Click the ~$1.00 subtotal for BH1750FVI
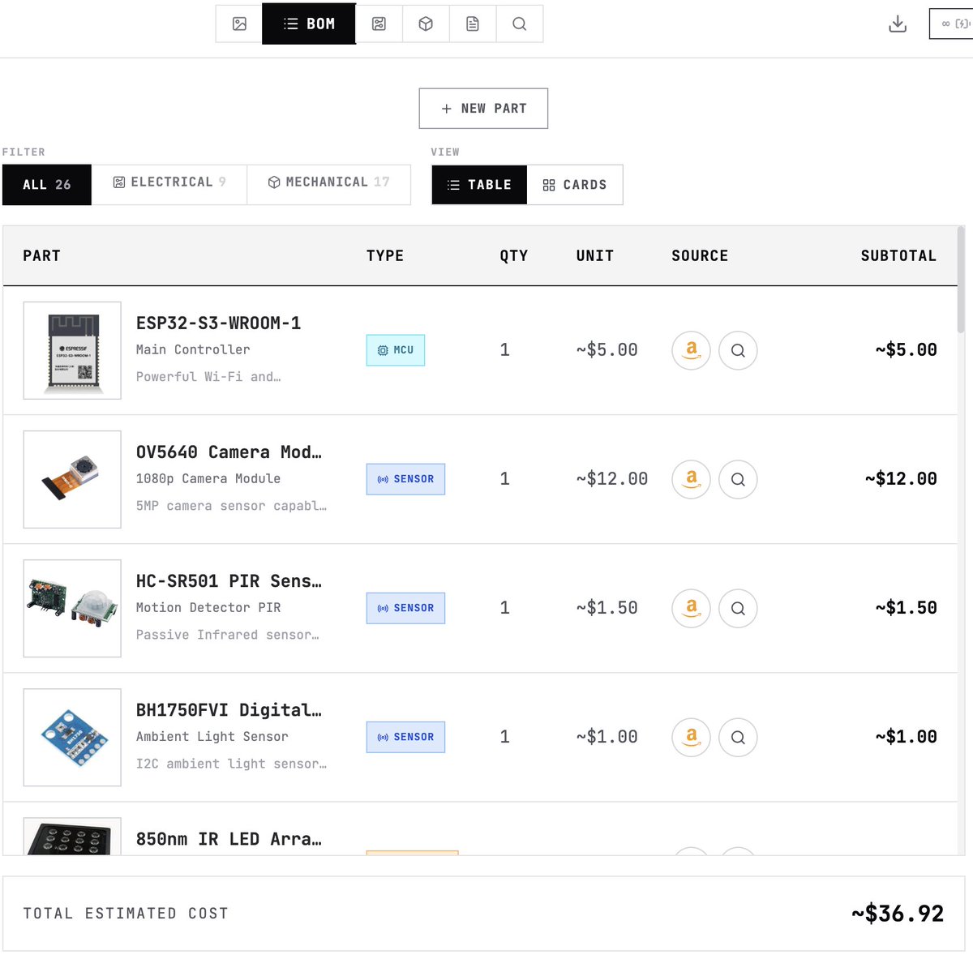973x959 pixels. tap(907, 737)
